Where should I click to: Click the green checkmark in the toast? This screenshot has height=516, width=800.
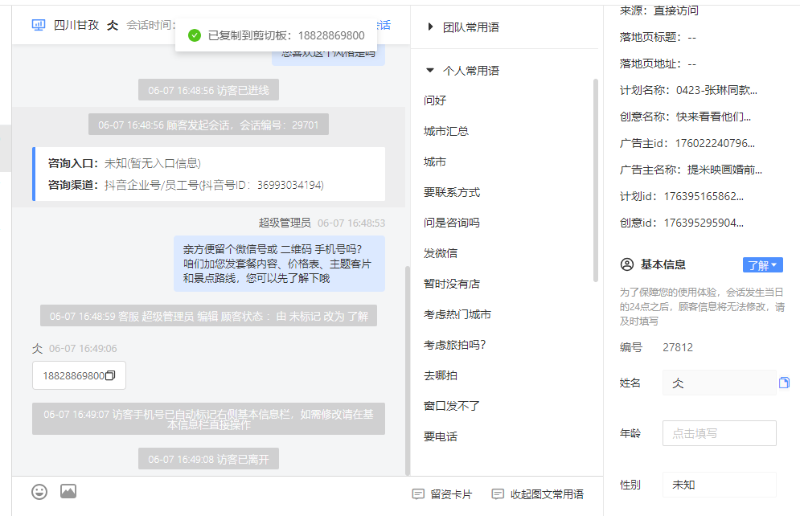195,35
